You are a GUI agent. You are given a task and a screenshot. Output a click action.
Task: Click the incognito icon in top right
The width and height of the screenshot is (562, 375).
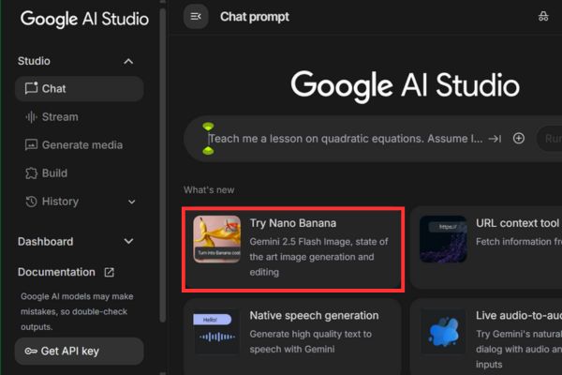coord(543,16)
